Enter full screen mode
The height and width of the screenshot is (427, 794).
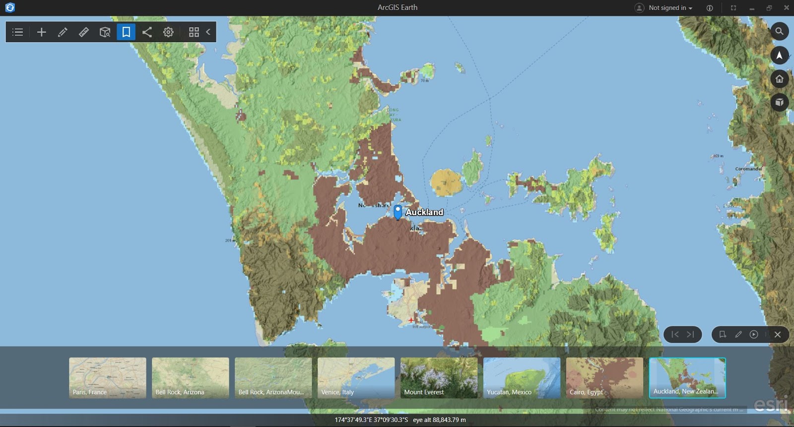click(733, 8)
